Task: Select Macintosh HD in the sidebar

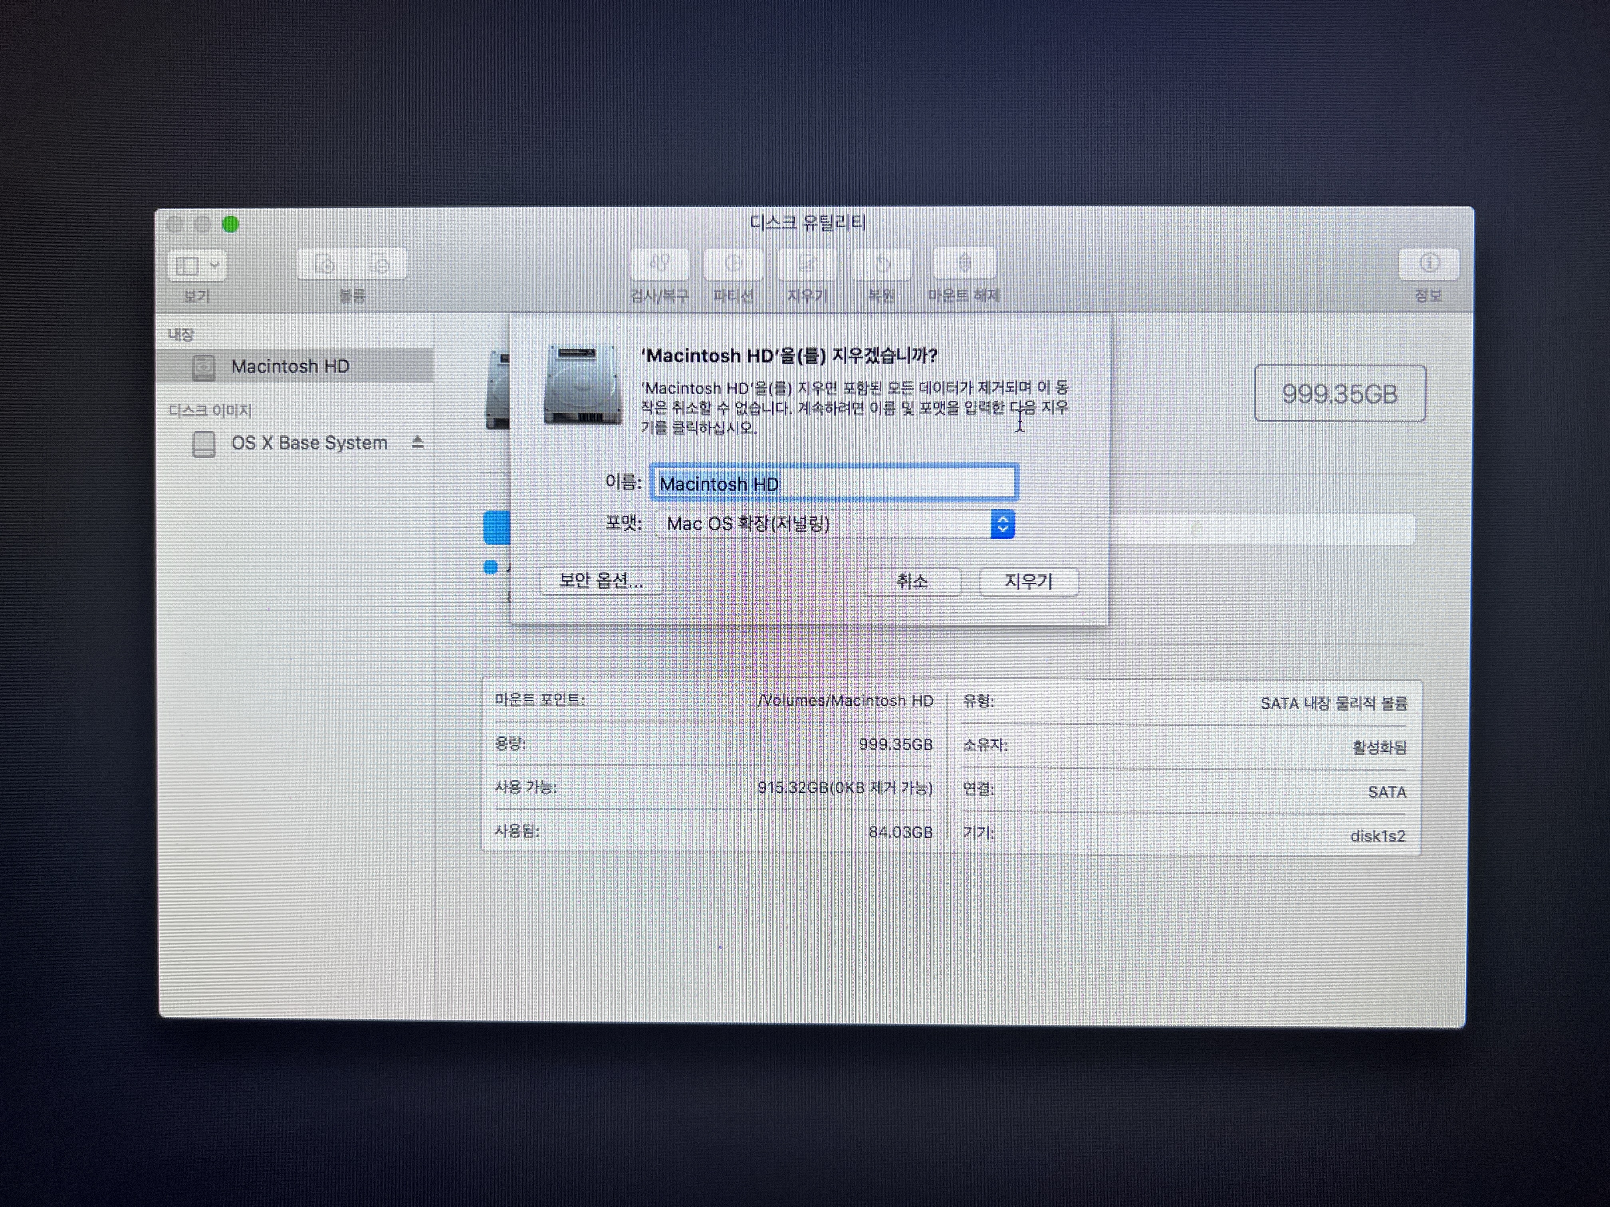Action: click(289, 366)
